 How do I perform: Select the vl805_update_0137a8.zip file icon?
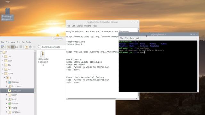(43, 54)
